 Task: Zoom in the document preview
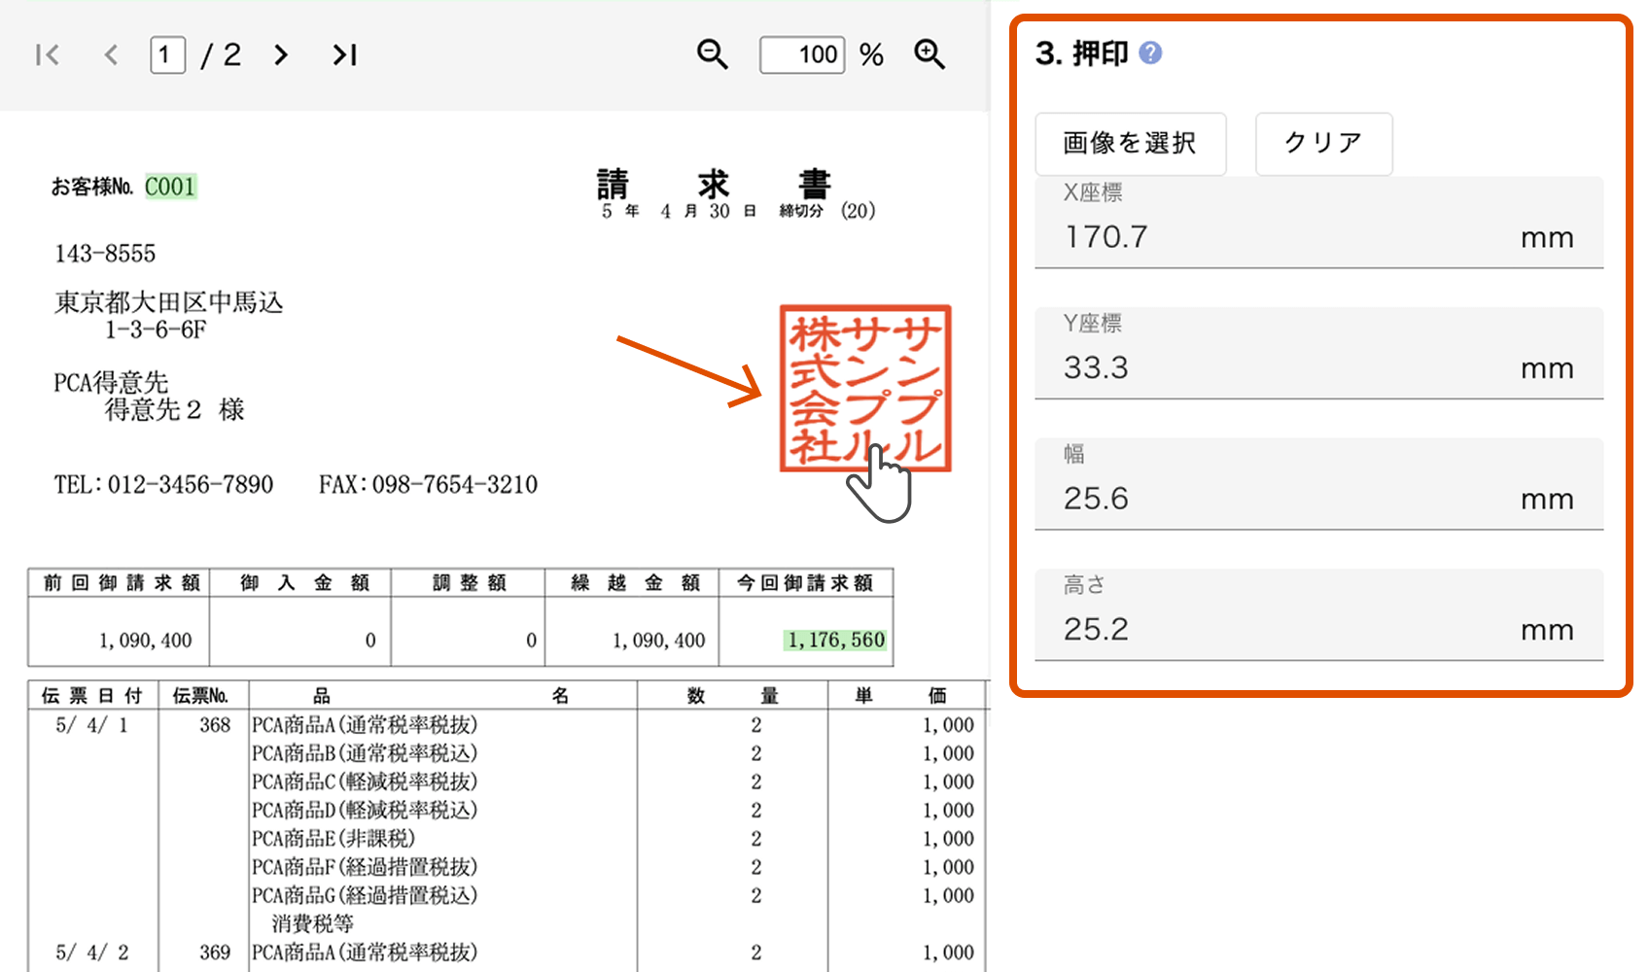coord(929,54)
